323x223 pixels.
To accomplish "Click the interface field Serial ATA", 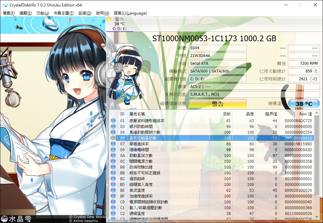I will click(x=218, y=63).
